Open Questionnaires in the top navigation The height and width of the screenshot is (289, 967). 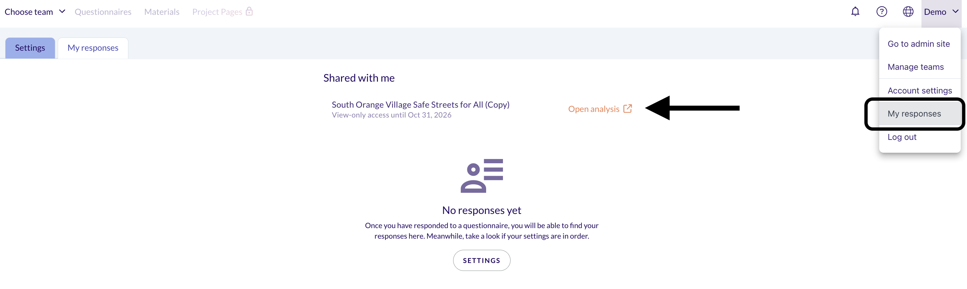pos(103,12)
